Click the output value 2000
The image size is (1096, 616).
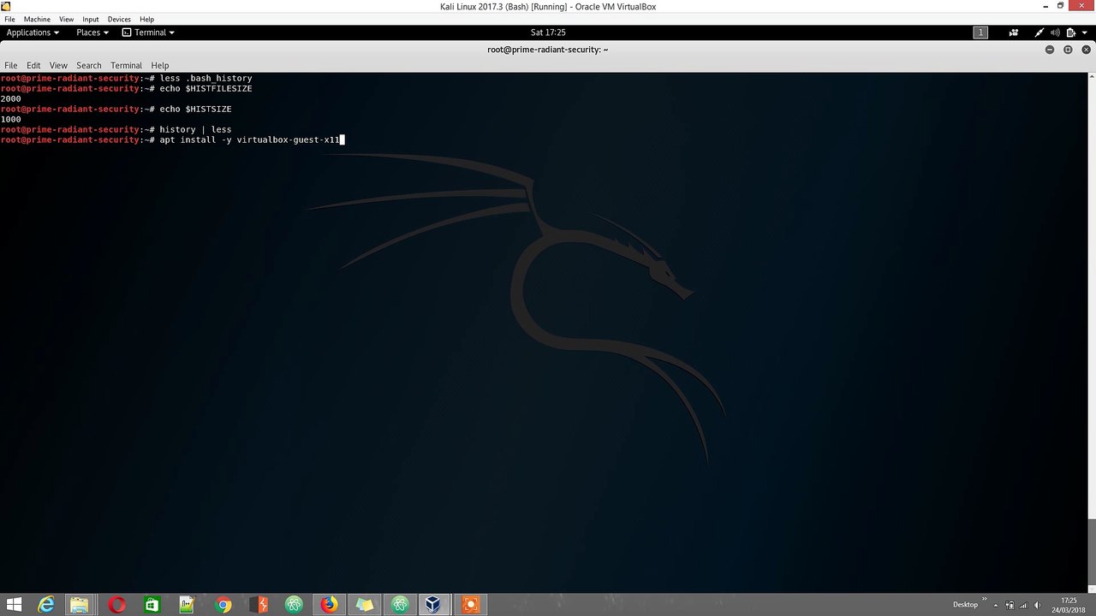[10, 98]
